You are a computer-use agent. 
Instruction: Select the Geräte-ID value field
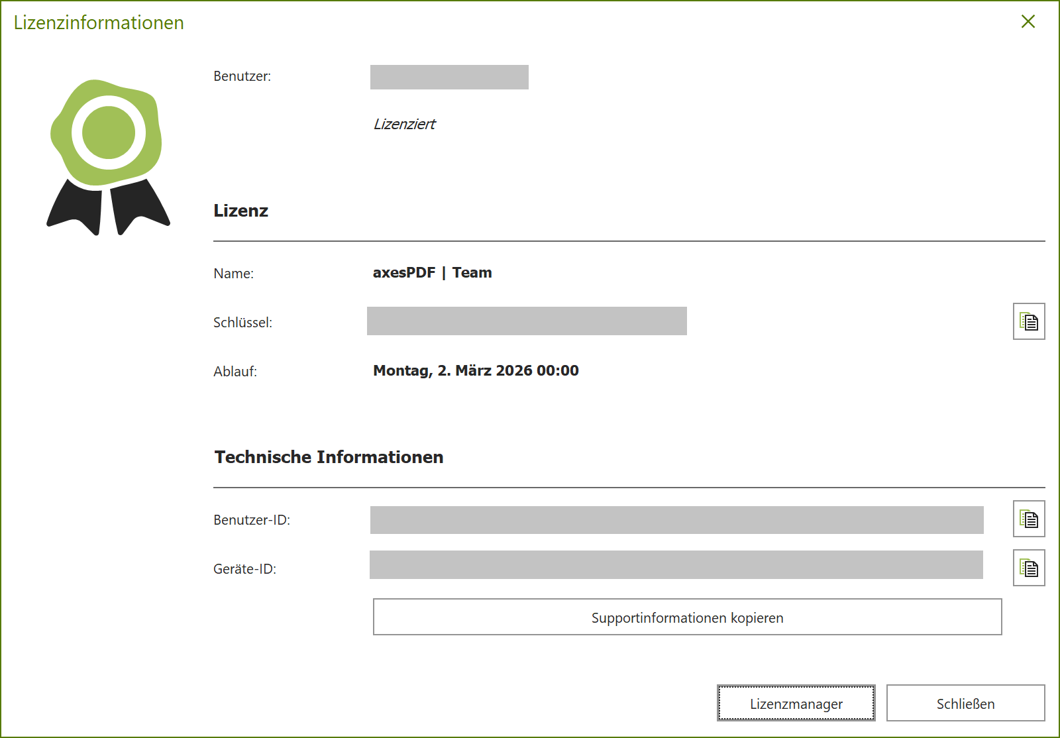pos(676,564)
